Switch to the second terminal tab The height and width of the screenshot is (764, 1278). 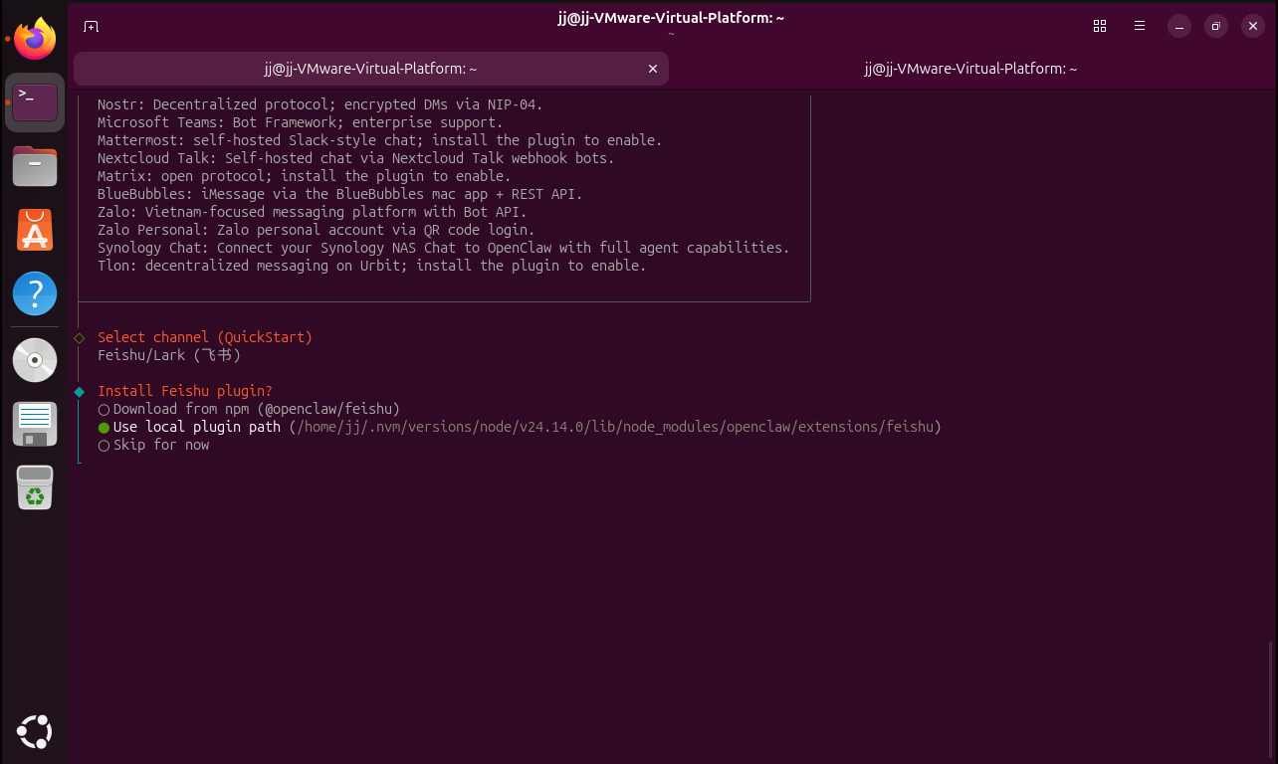tap(970, 69)
